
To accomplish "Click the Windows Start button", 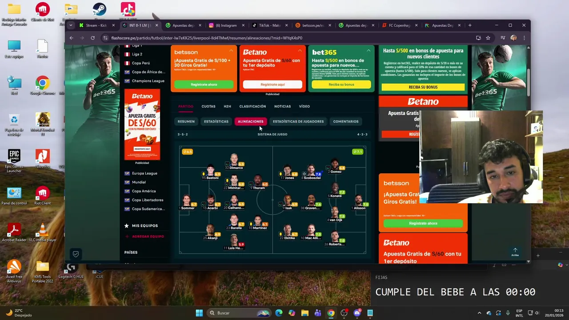I will (x=199, y=313).
